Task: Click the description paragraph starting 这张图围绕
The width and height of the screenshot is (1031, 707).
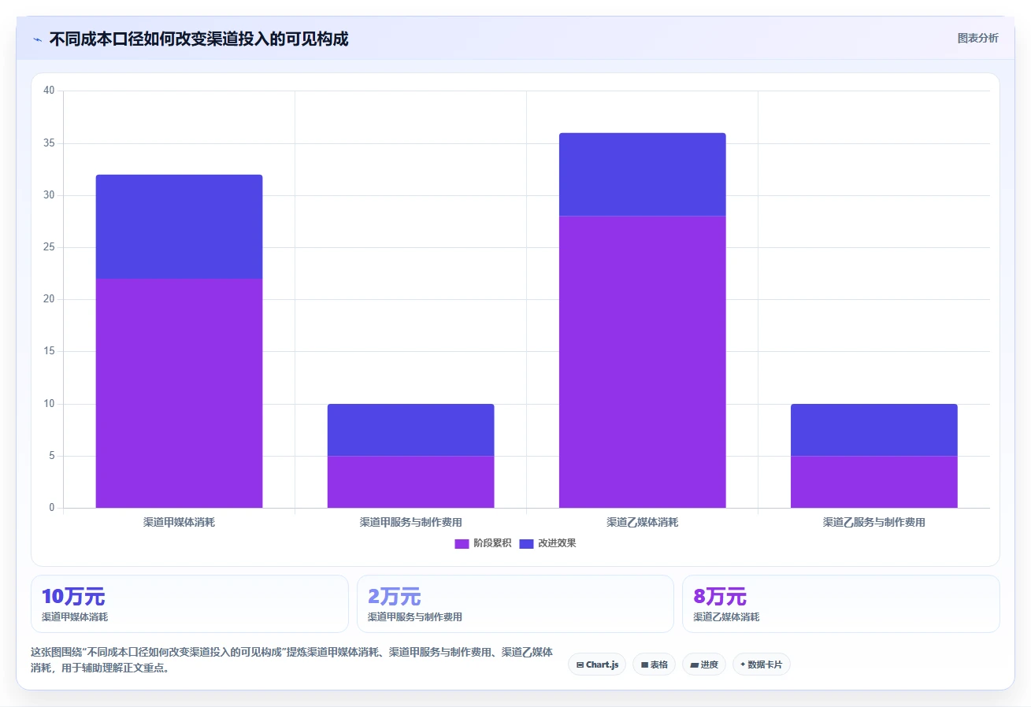Action: coord(291,660)
